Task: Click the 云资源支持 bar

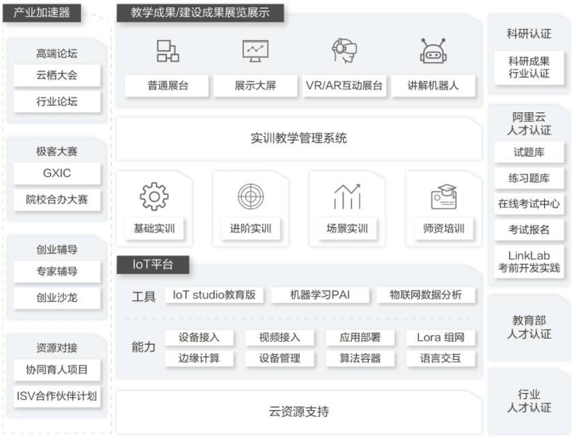Action: pos(298,411)
